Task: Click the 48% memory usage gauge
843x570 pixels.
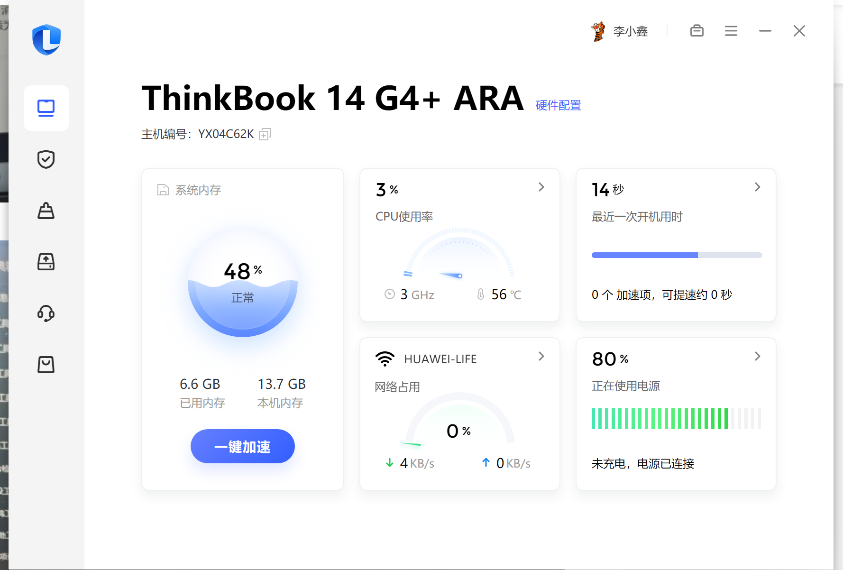Action: click(x=242, y=282)
